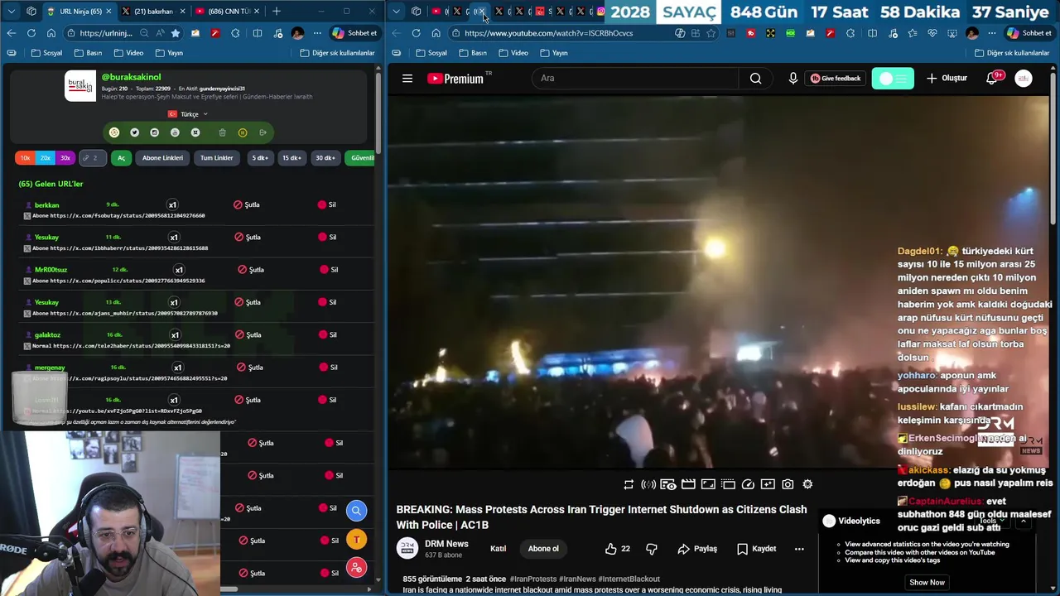
Task: Open the Sosyal bookmarks folder in left browser
Action: point(46,53)
